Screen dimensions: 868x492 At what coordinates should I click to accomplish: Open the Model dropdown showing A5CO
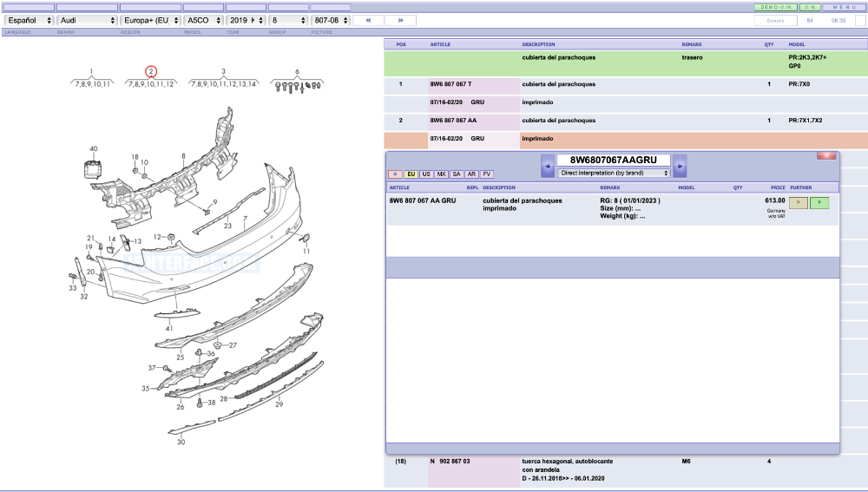[x=203, y=21]
